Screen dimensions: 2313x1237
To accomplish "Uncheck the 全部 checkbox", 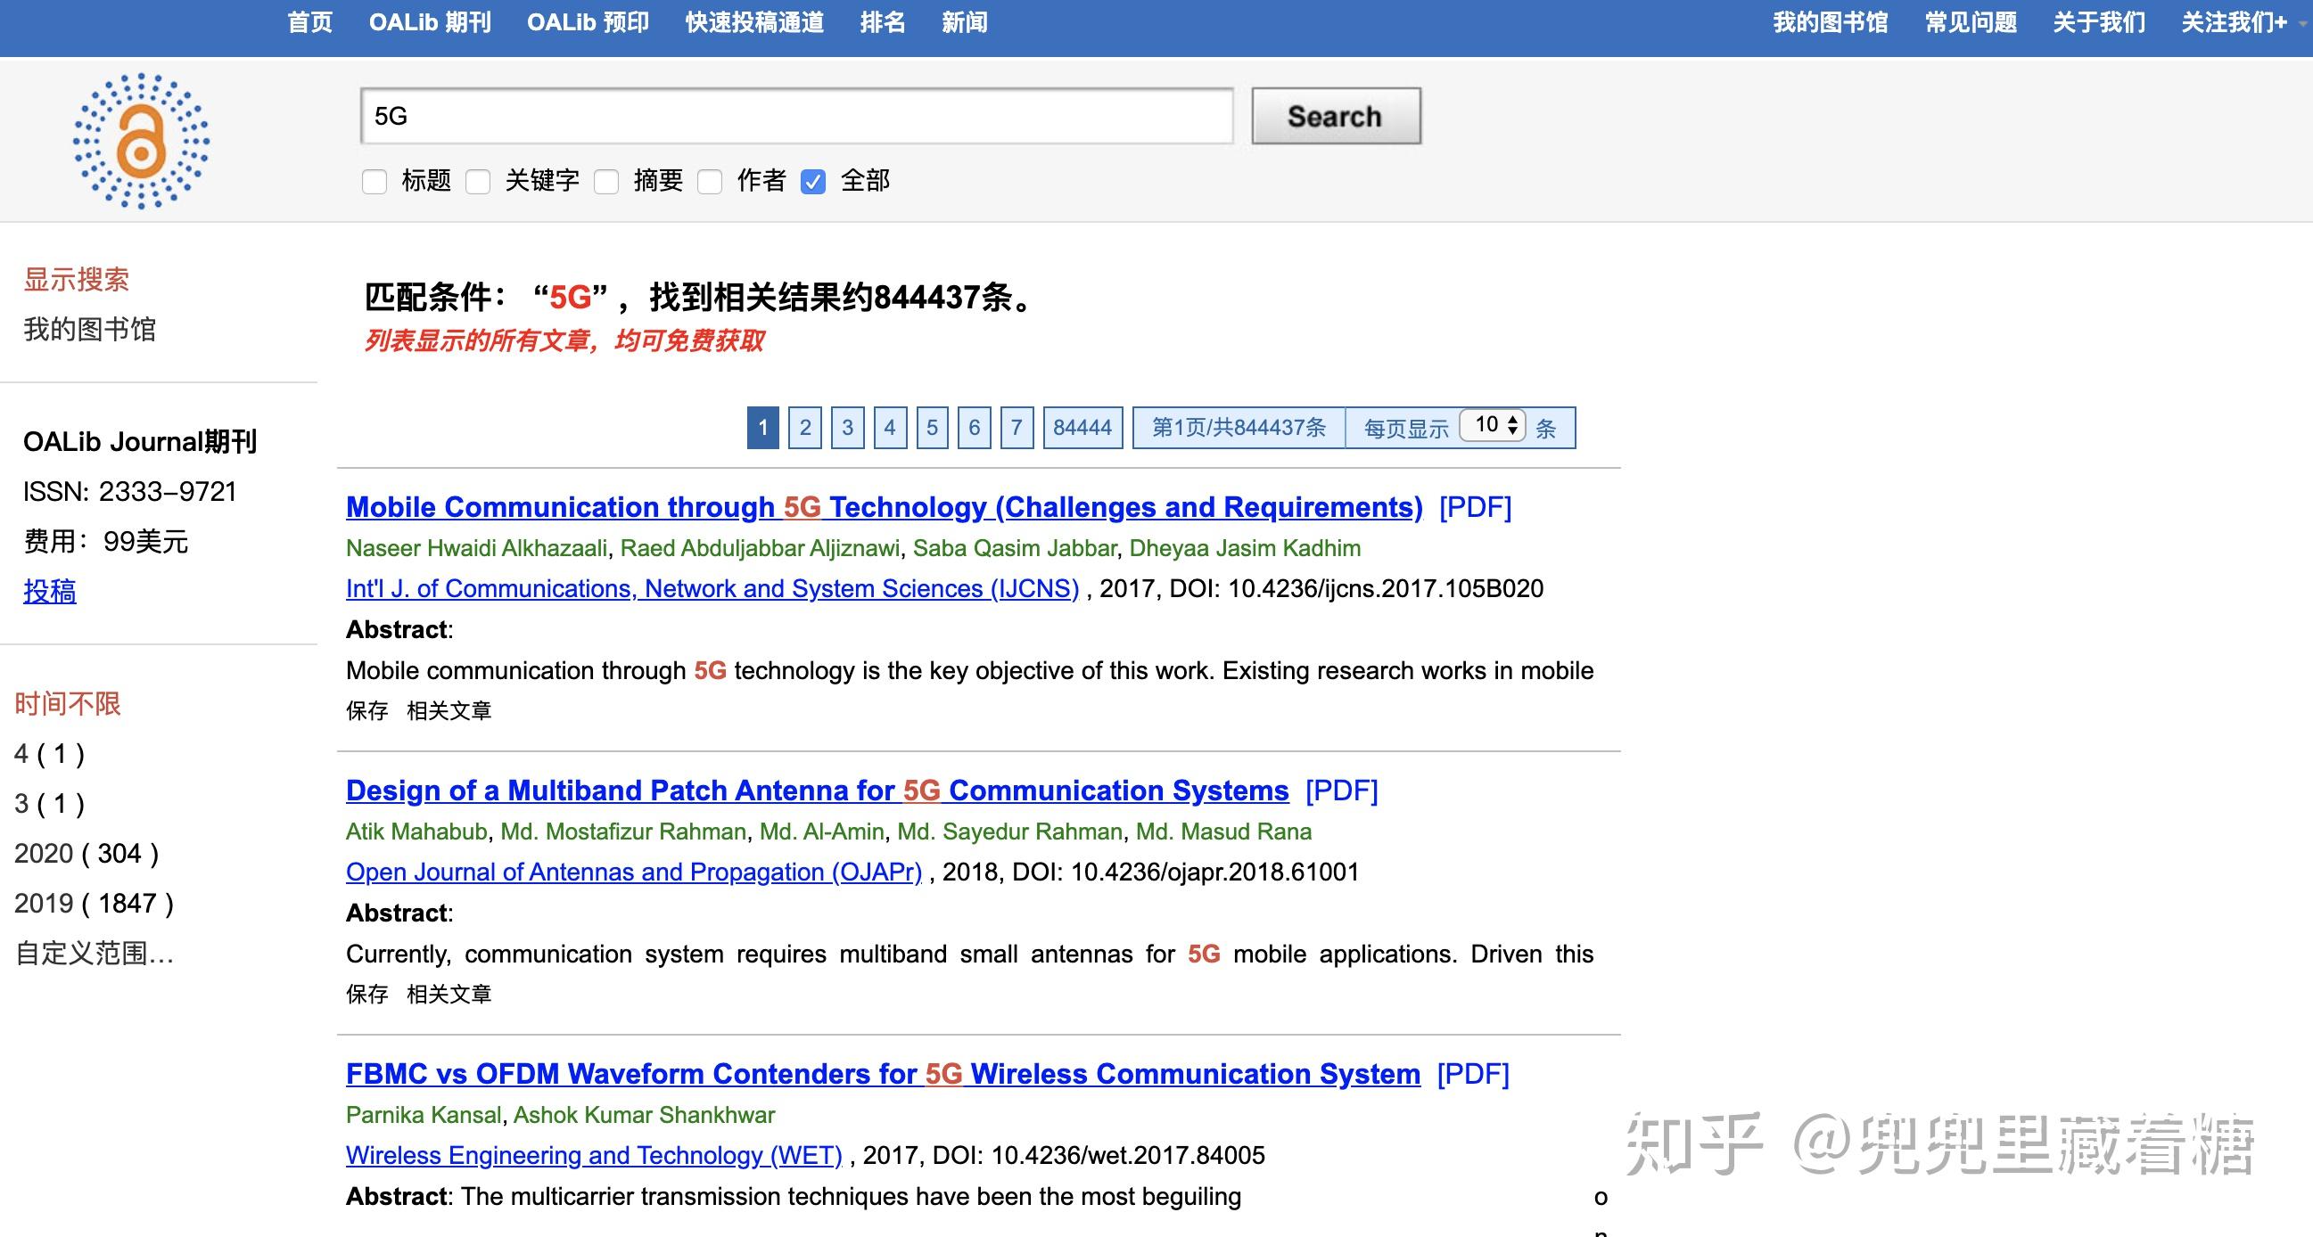I will point(813,182).
